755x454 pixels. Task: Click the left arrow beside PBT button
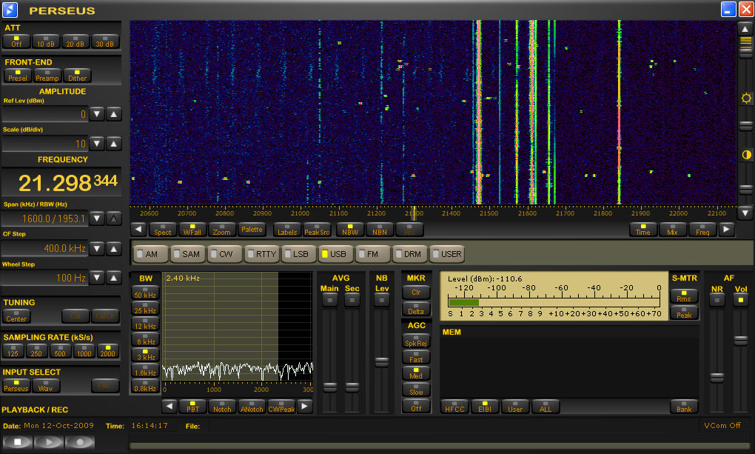pos(169,407)
